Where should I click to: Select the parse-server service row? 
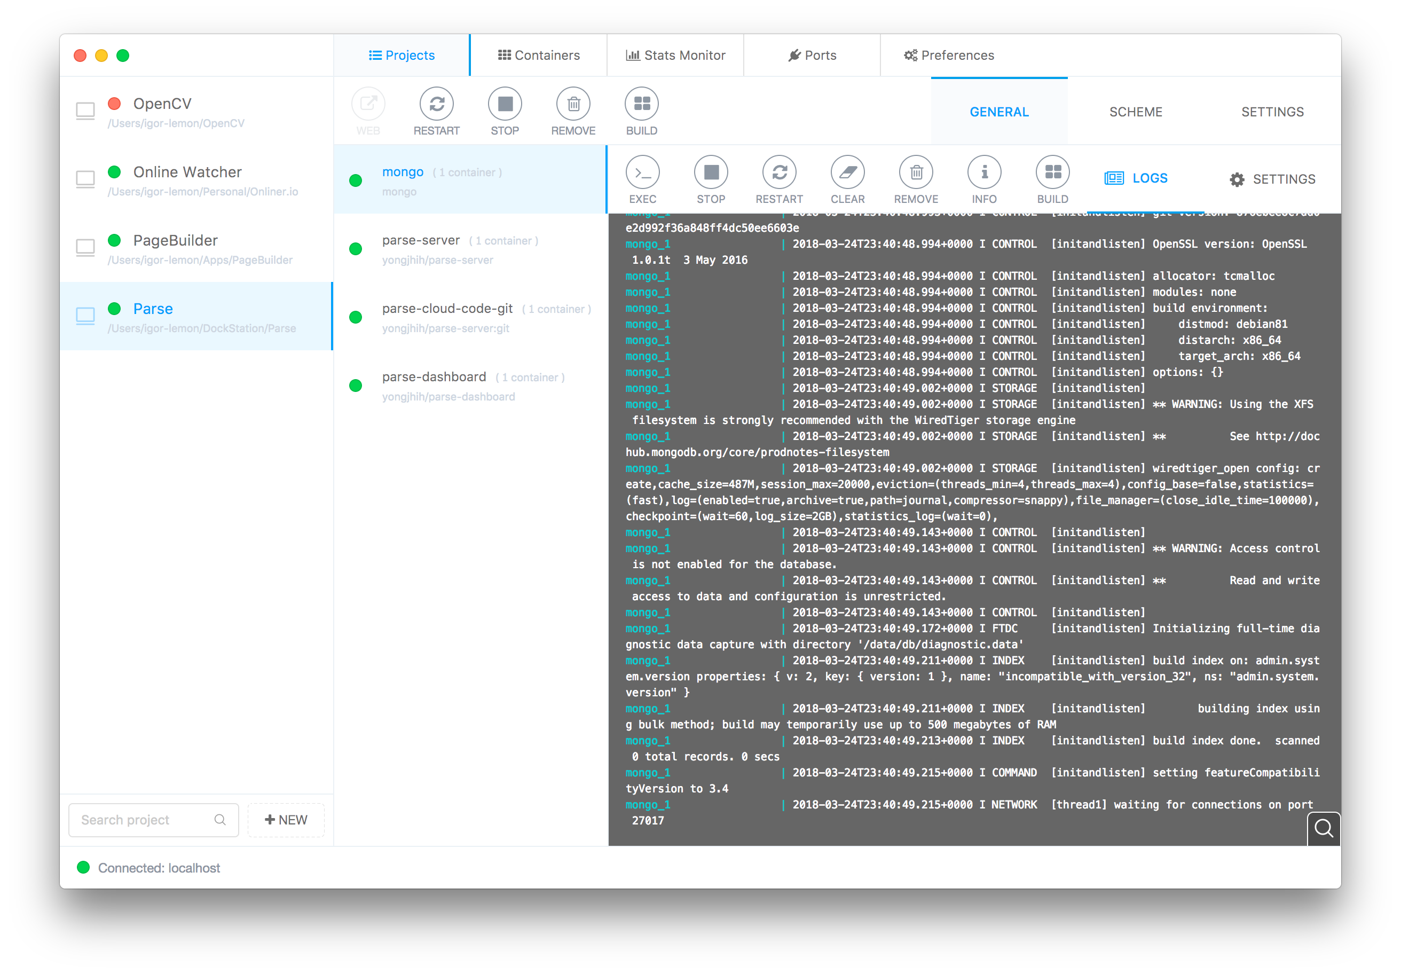click(x=470, y=249)
